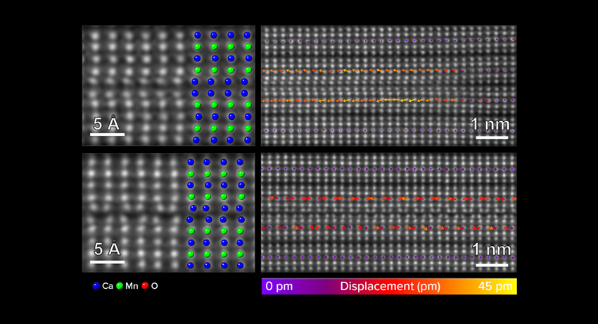Image resolution: width=598 pixels, height=324 pixels.
Task: Click the scale bar under bottom-right '1 nm'
Action: pyautogui.click(x=492, y=264)
